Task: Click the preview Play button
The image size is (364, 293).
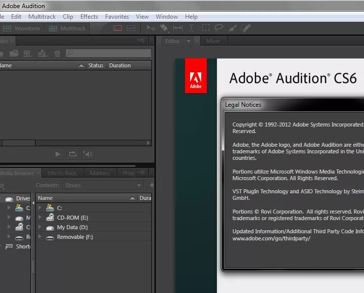Action: pos(58,154)
